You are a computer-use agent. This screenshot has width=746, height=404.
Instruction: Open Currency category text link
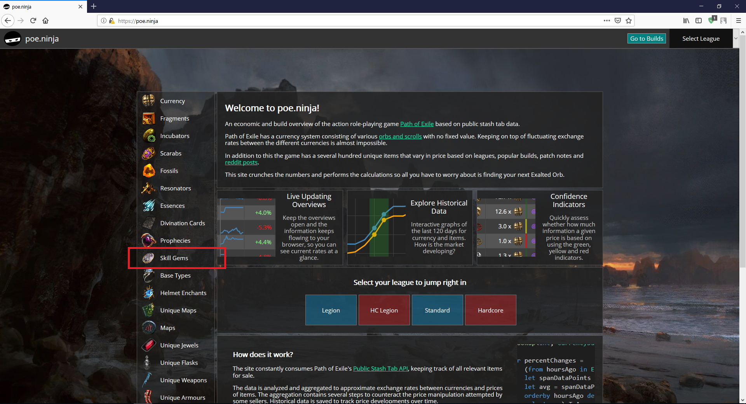click(x=173, y=101)
